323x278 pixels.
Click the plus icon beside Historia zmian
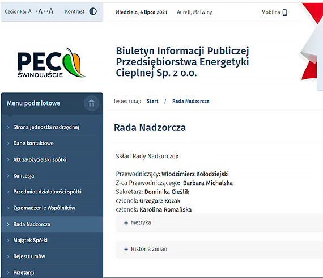[126, 249]
